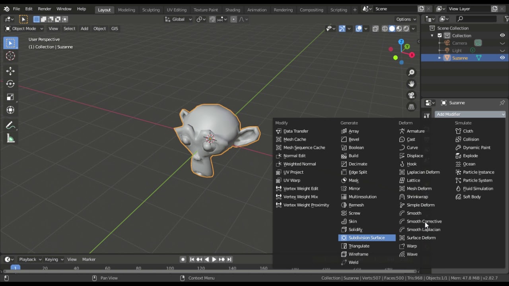Open the Add Modifier dropdown
509x286 pixels.
(x=470, y=114)
